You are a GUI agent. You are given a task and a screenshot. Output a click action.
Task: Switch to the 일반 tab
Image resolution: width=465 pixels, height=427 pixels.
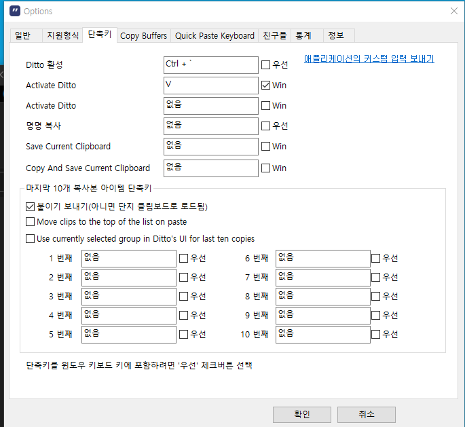click(26, 35)
